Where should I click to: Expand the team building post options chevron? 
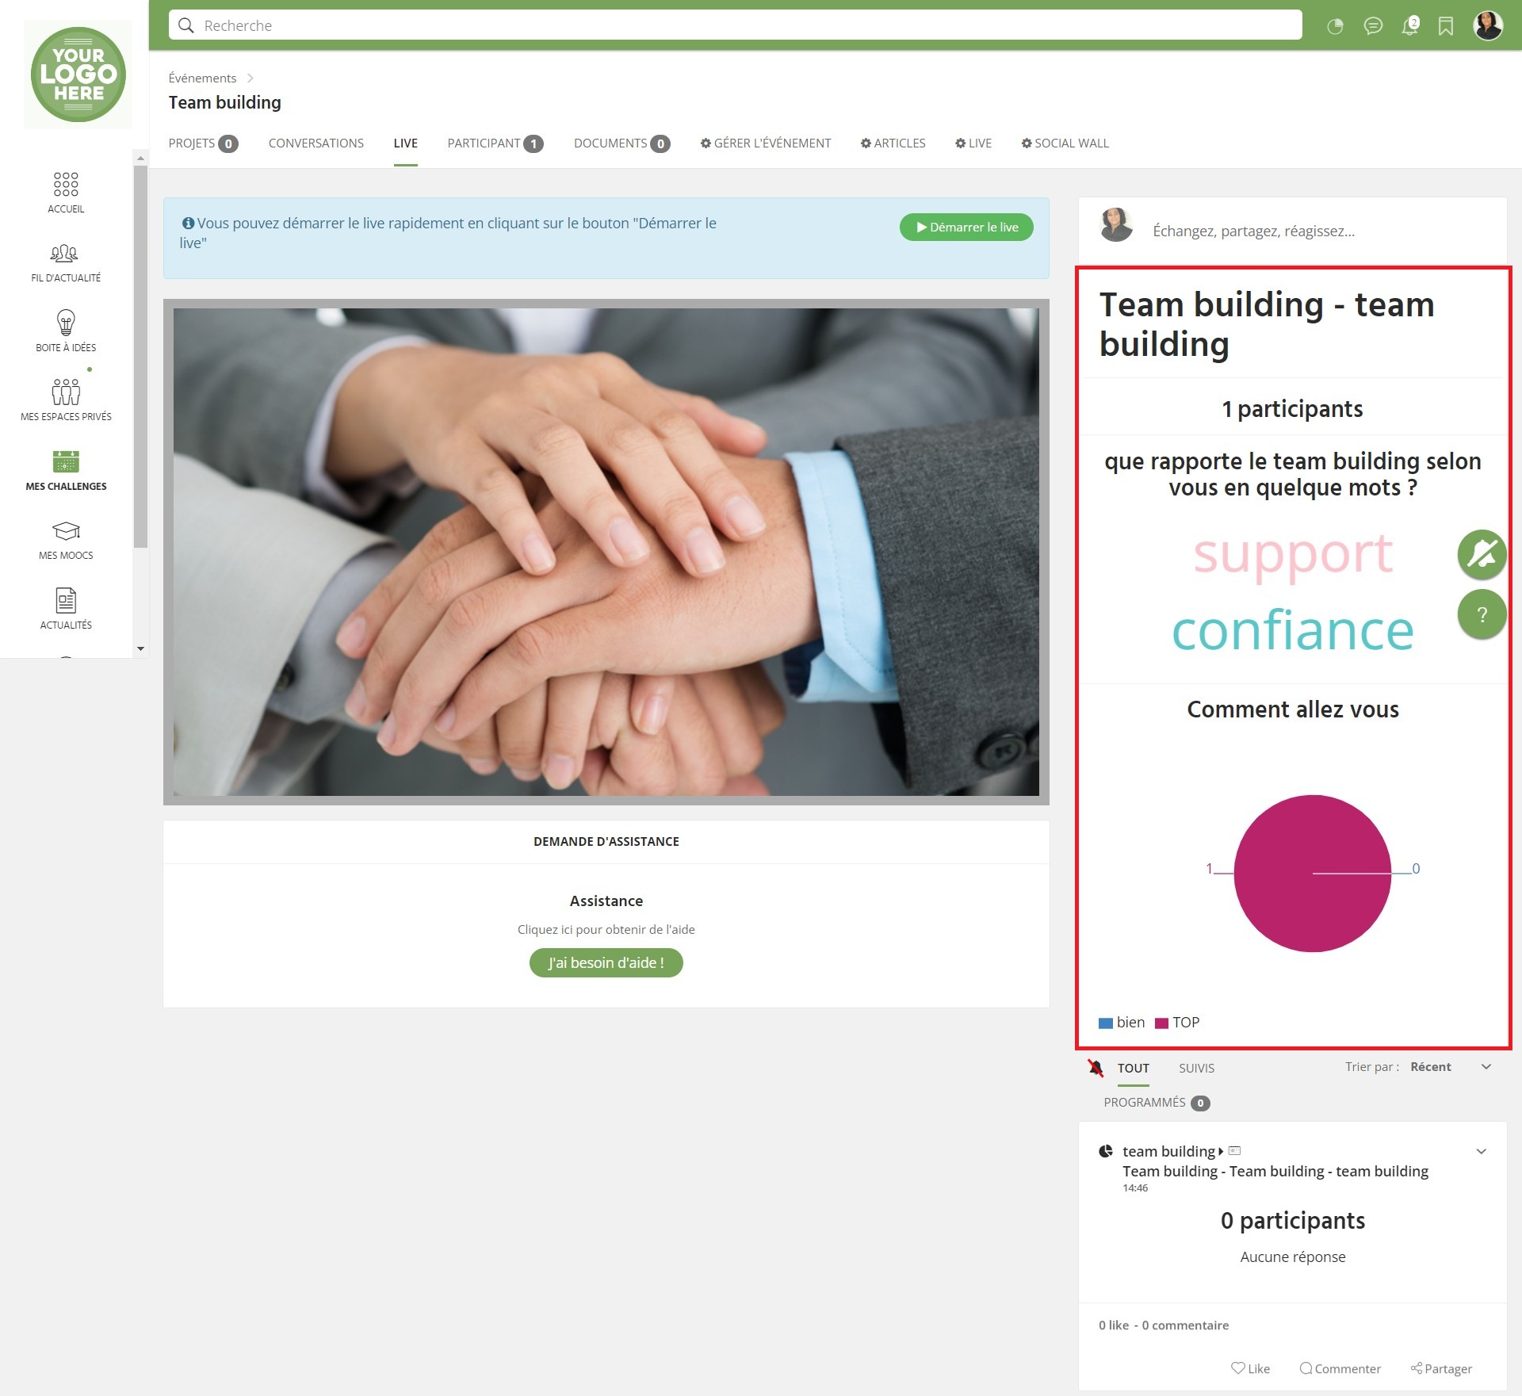[x=1481, y=1151]
